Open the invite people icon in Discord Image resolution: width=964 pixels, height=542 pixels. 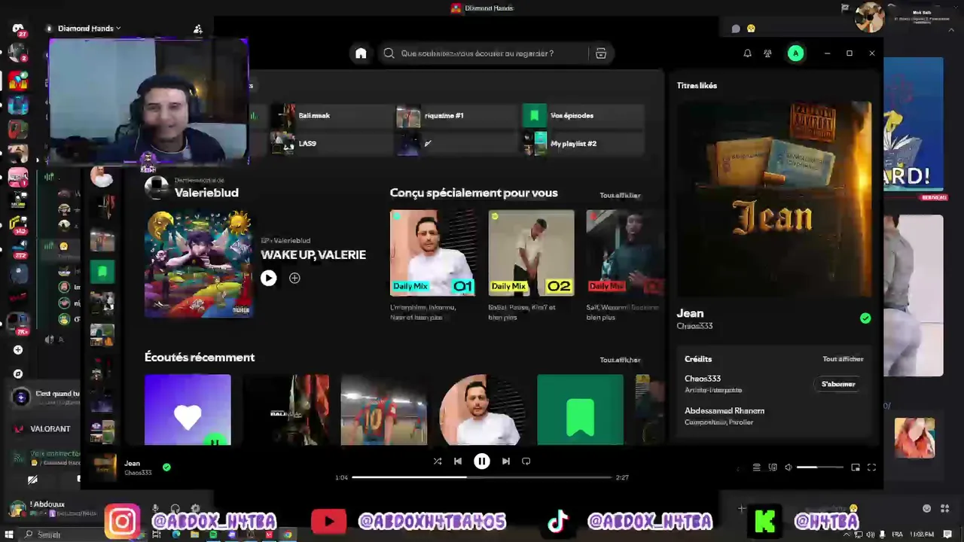click(198, 29)
